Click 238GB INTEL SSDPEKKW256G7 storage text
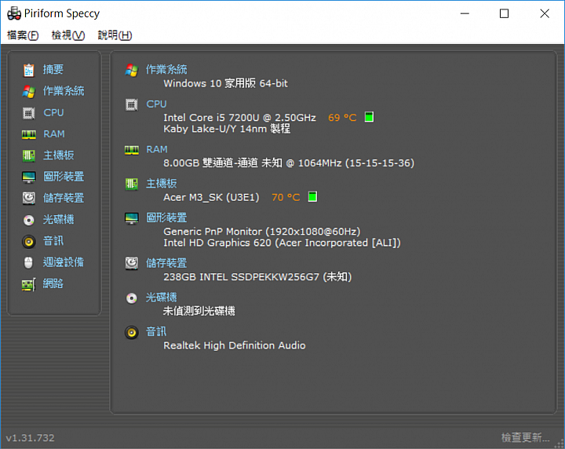This screenshot has height=449, width=565. pyautogui.click(x=257, y=277)
